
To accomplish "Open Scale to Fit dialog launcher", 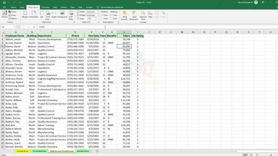I will [x=99, y=22].
